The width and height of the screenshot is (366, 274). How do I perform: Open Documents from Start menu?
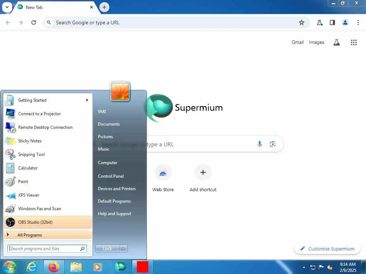109,124
